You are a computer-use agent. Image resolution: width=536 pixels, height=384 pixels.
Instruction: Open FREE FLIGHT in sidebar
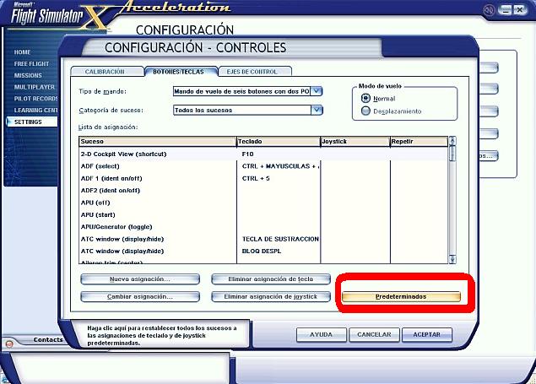click(x=31, y=64)
